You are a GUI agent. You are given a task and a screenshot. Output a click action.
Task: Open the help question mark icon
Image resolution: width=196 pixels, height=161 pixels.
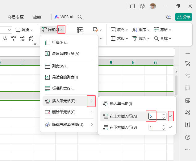(187, 137)
